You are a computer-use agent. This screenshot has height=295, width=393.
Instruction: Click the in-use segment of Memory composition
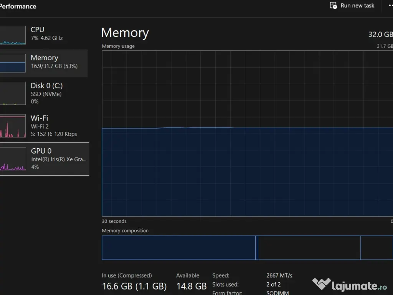178,248
